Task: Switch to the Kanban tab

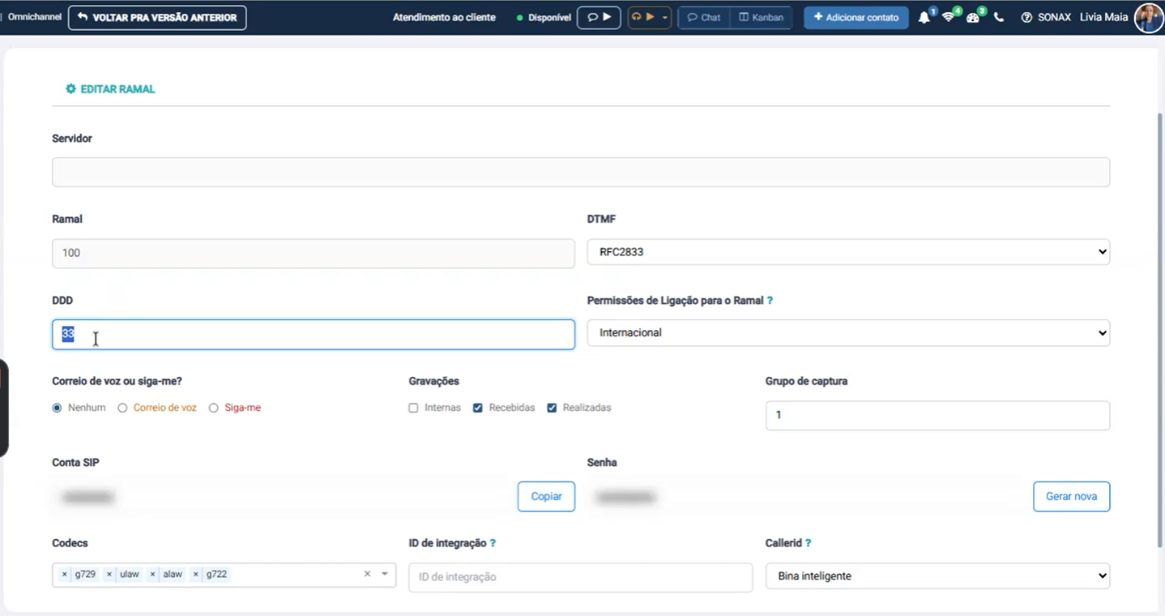Action: [762, 17]
